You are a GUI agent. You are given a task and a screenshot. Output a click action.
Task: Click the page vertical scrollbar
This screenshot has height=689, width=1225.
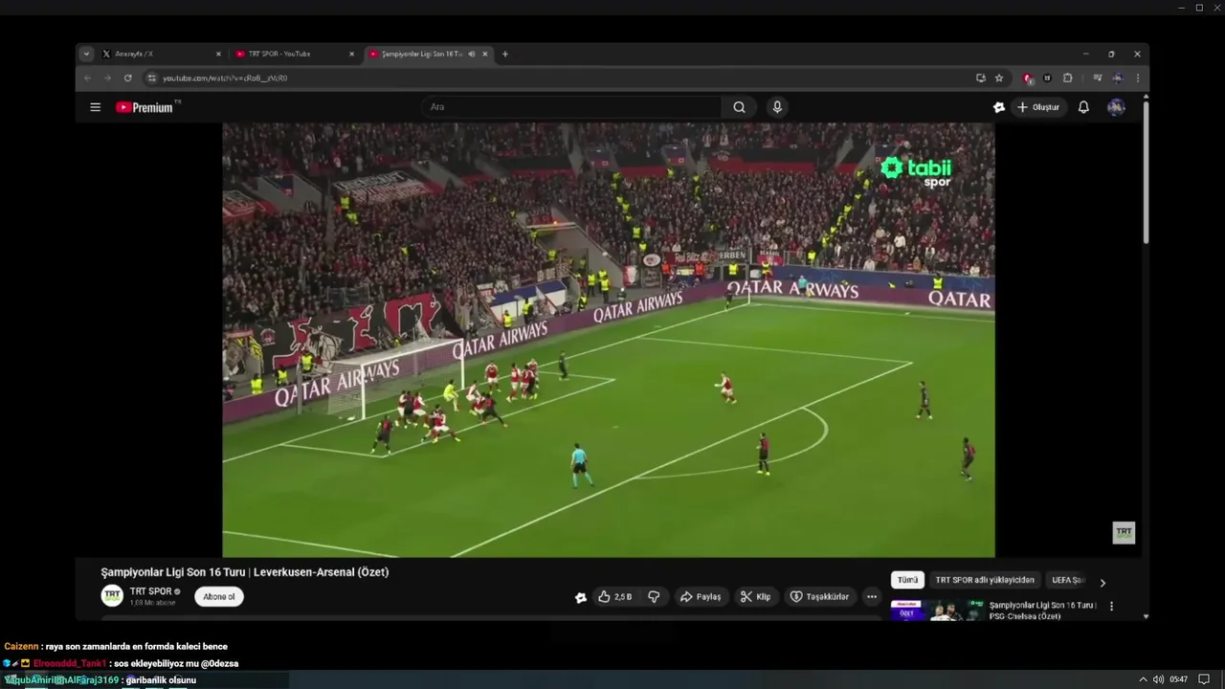coord(1146,172)
